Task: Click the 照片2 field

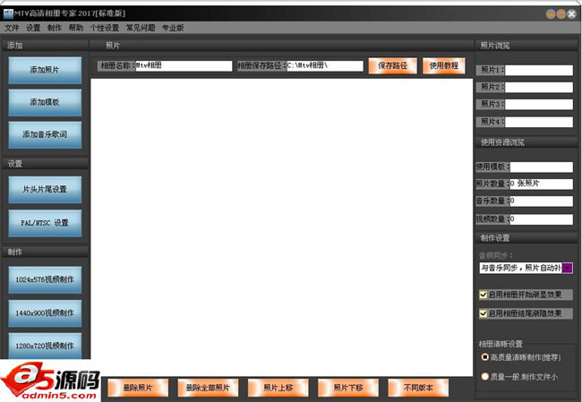Action: pyautogui.click(x=538, y=88)
